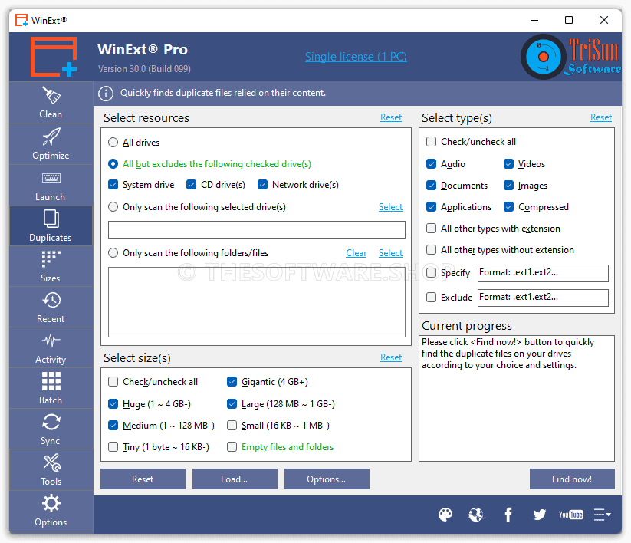This screenshot has height=543, width=631.
Task: Open the Sizes module
Action: click(x=51, y=266)
